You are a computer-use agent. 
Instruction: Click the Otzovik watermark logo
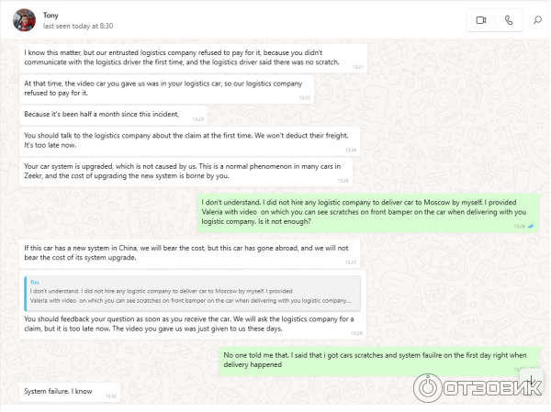coord(476,386)
